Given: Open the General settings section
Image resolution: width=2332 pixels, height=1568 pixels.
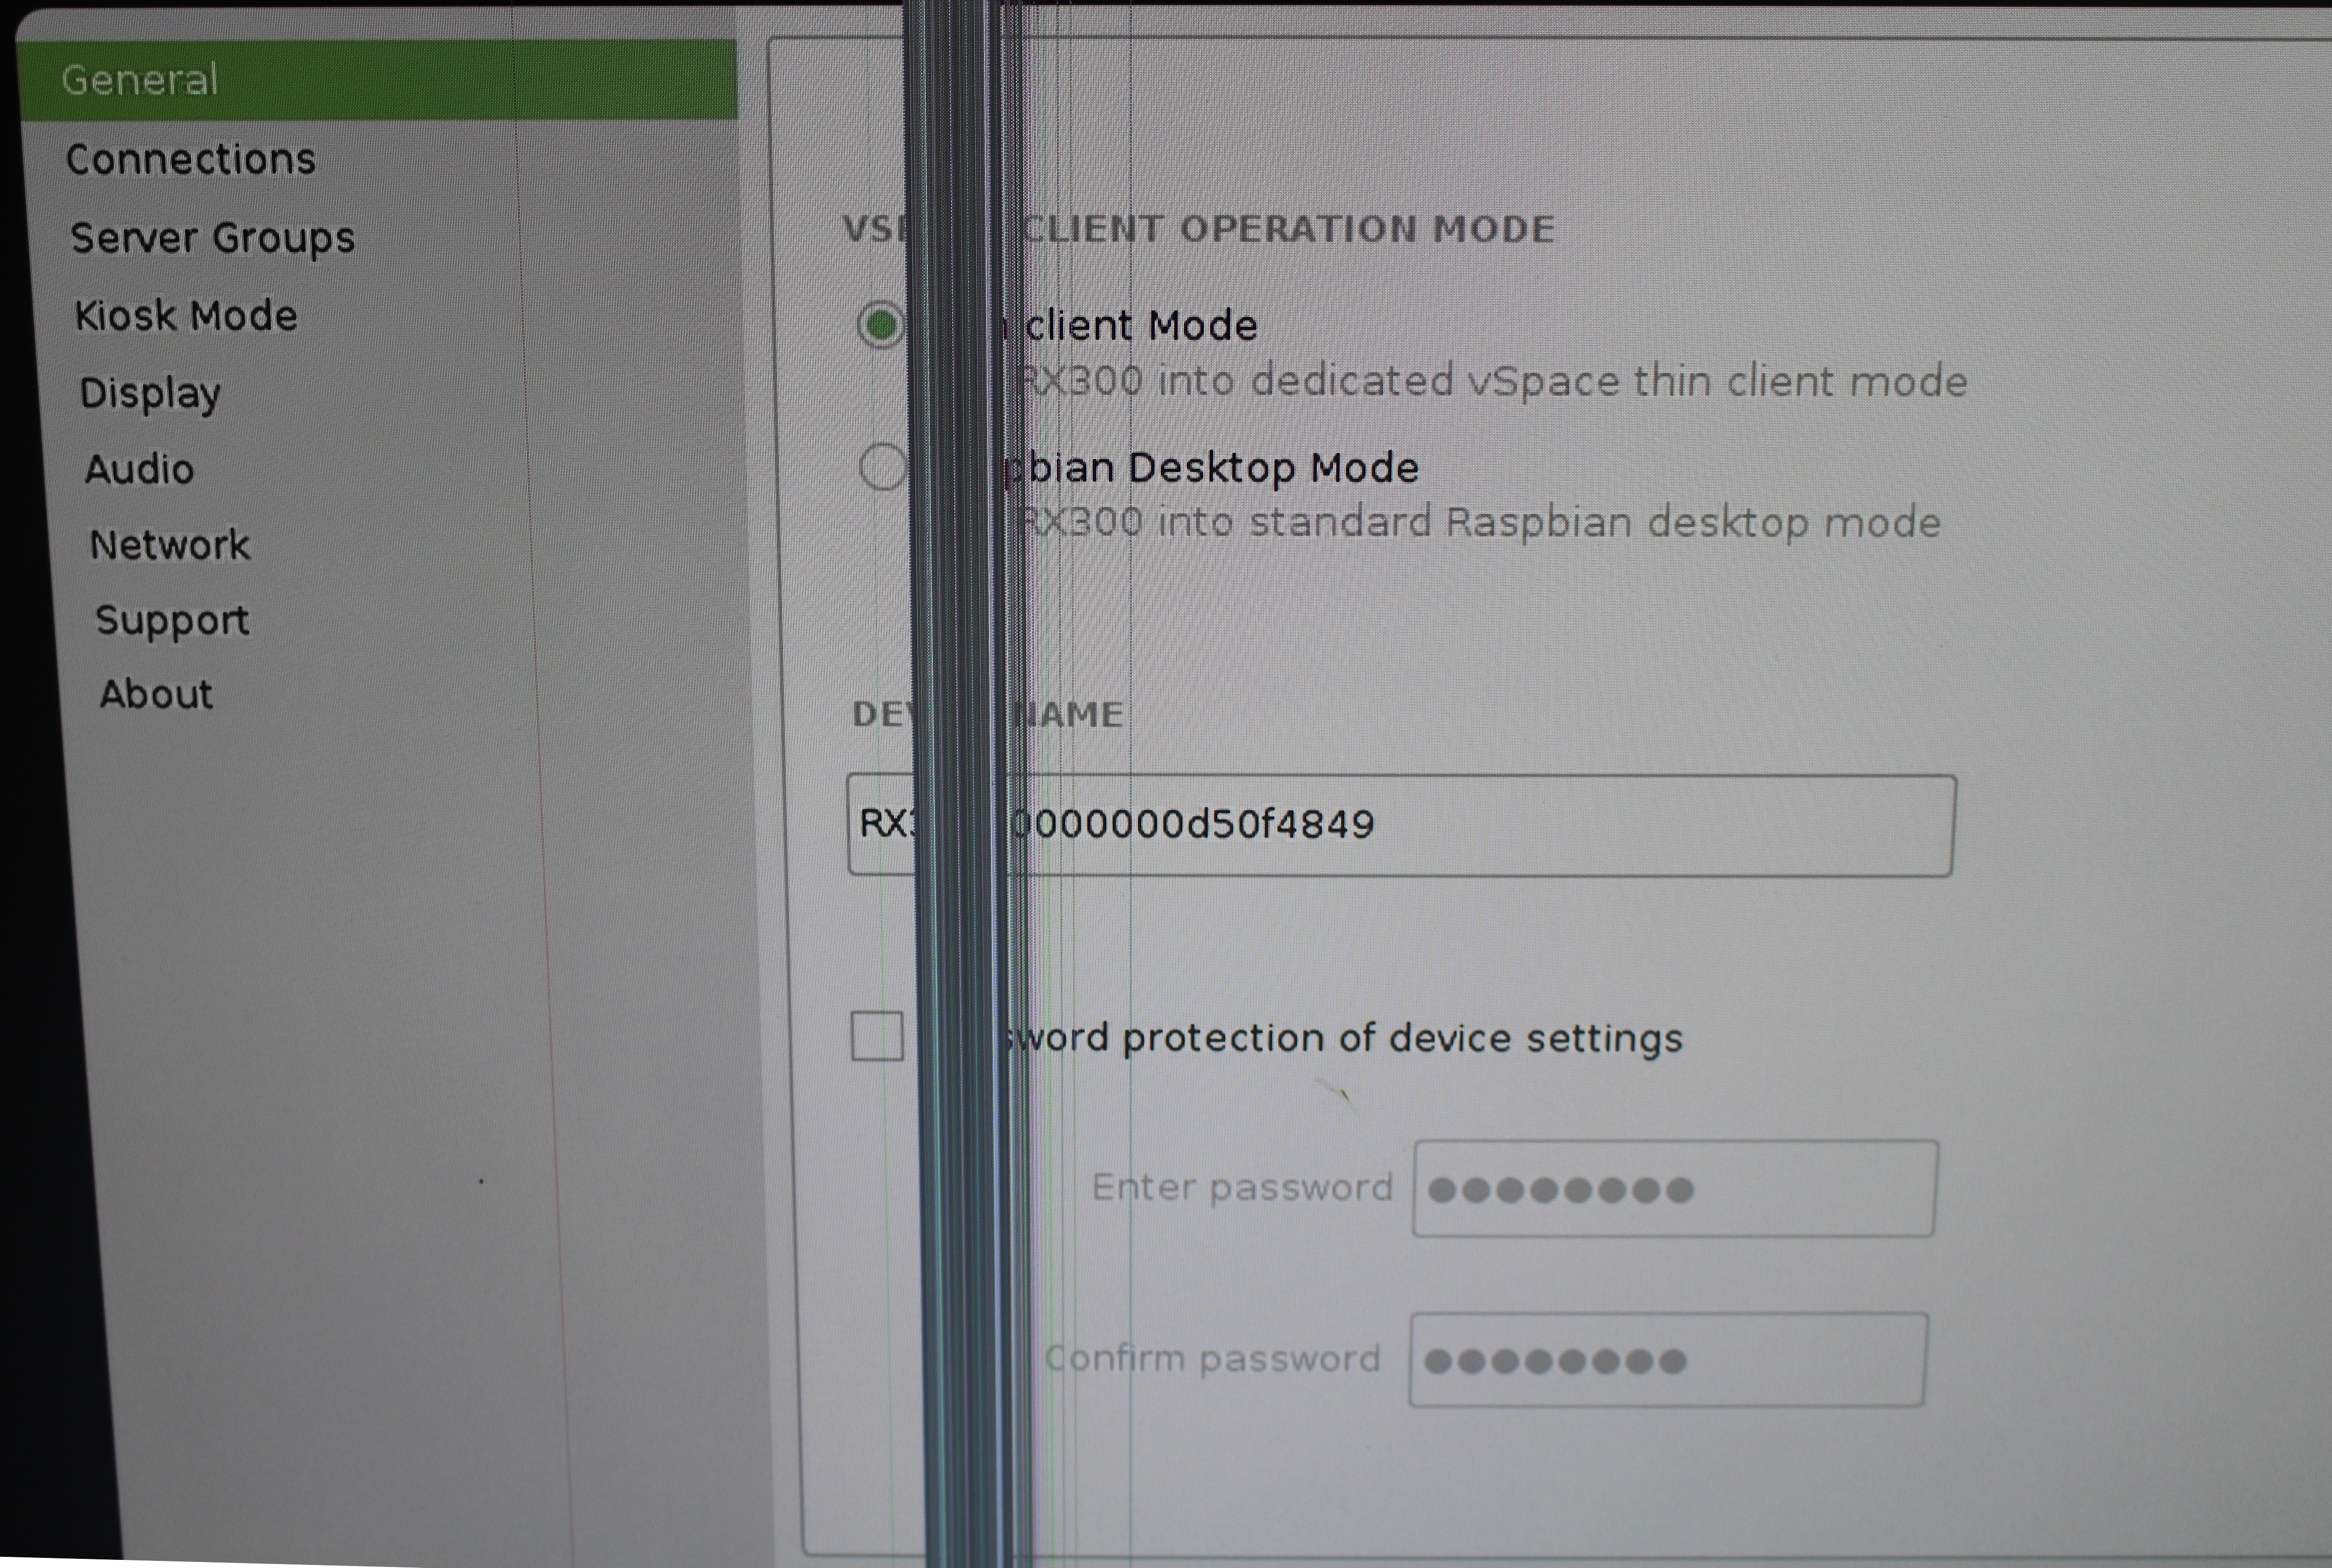Looking at the screenshot, I should coord(377,80).
